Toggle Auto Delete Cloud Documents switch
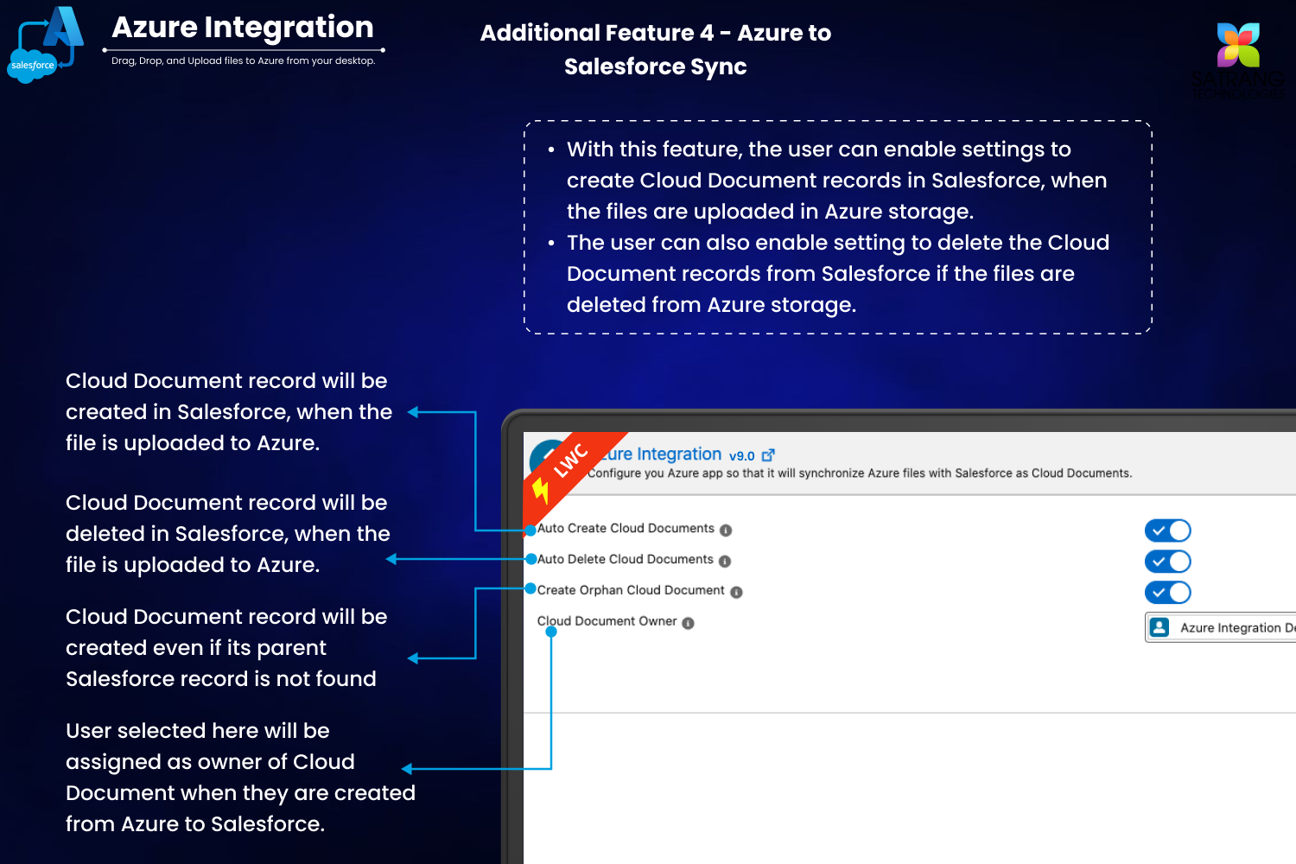The height and width of the screenshot is (864, 1296). (x=1167, y=562)
